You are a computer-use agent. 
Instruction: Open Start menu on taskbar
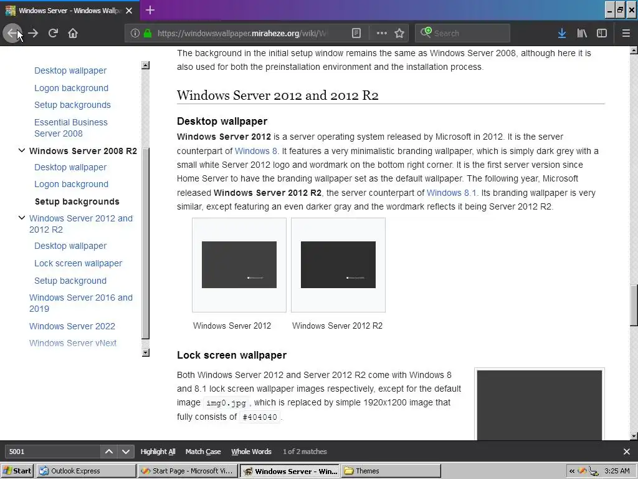(x=17, y=471)
